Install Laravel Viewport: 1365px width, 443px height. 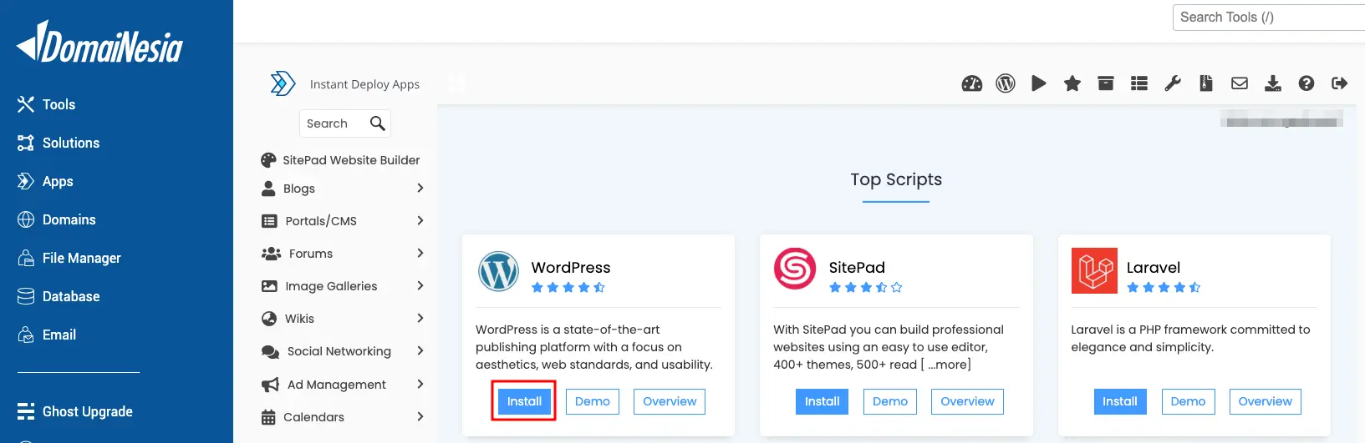[x=1120, y=401]
